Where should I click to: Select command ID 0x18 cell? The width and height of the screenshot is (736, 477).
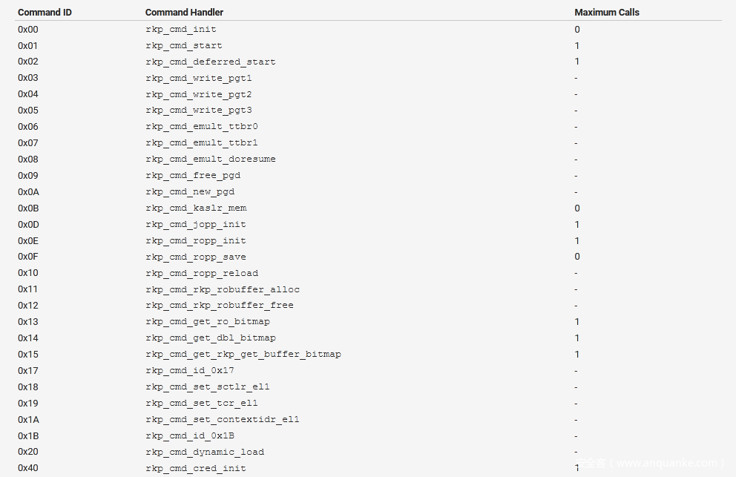28,387
